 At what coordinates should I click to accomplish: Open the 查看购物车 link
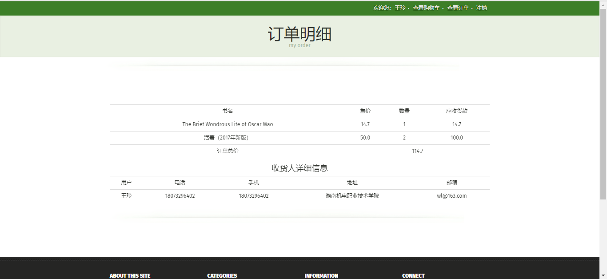[x=426, y=8]
